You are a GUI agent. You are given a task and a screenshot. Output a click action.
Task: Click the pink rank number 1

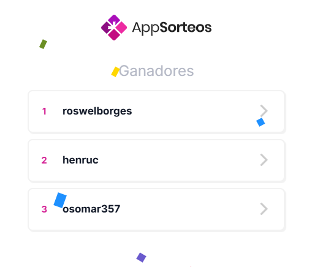[x=44, y=111]
